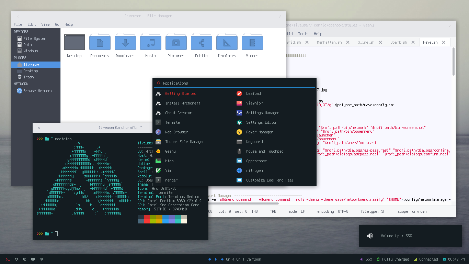Launch Vim from the applications list
Viewport: 469px width, 264px height.
pos(194,170)
